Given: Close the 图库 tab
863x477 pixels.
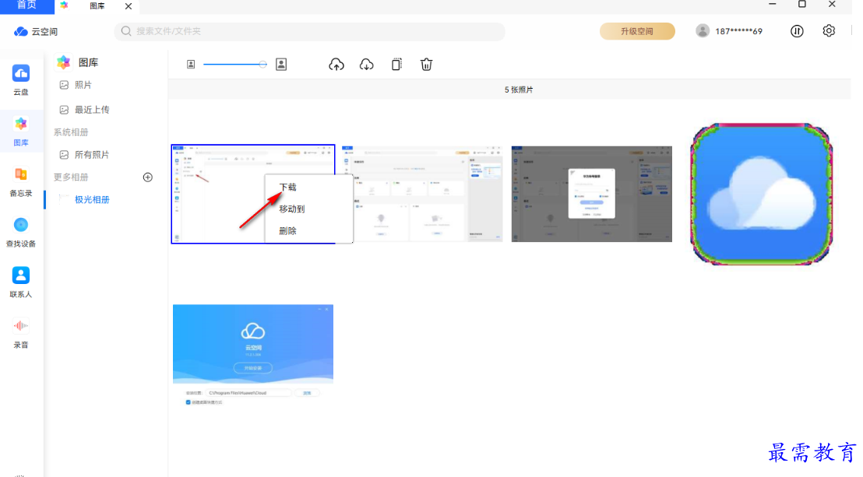Looking at the screenshot, I should pyautogui.click(x=129, y=6).
